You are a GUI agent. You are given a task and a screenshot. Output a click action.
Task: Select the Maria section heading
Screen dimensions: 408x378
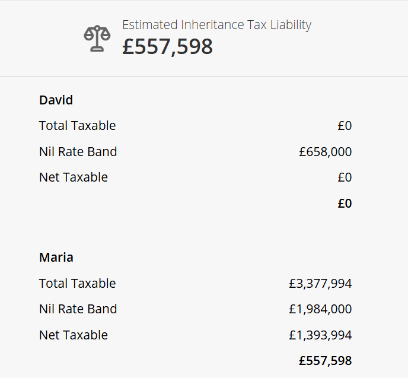(x=56, y=257)
